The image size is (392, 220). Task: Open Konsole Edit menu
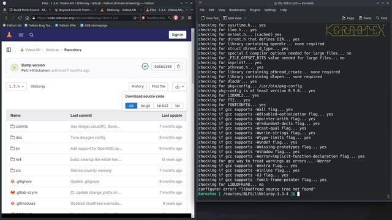pyautogui.click(x=211, y=10)
